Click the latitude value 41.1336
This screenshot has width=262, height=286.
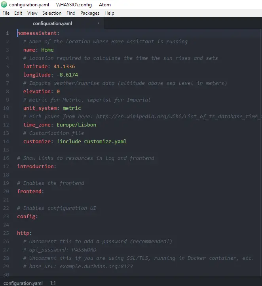pyautogui.click(x=64, y=67)
